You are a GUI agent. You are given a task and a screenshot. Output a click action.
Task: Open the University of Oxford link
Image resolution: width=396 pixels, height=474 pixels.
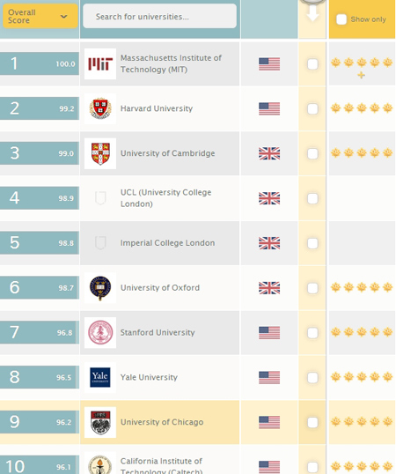click(160, 288)
